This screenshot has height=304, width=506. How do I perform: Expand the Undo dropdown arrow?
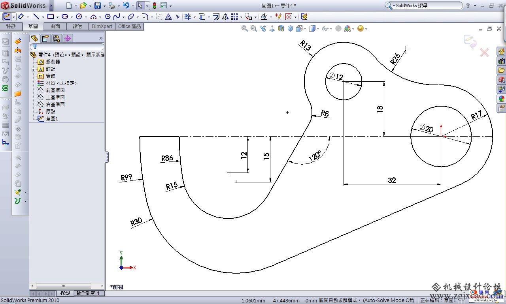point(133,6)
